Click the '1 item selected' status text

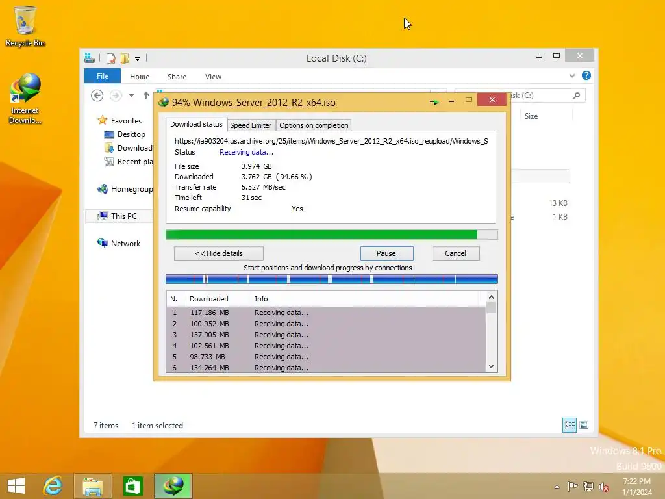point(157,425)
